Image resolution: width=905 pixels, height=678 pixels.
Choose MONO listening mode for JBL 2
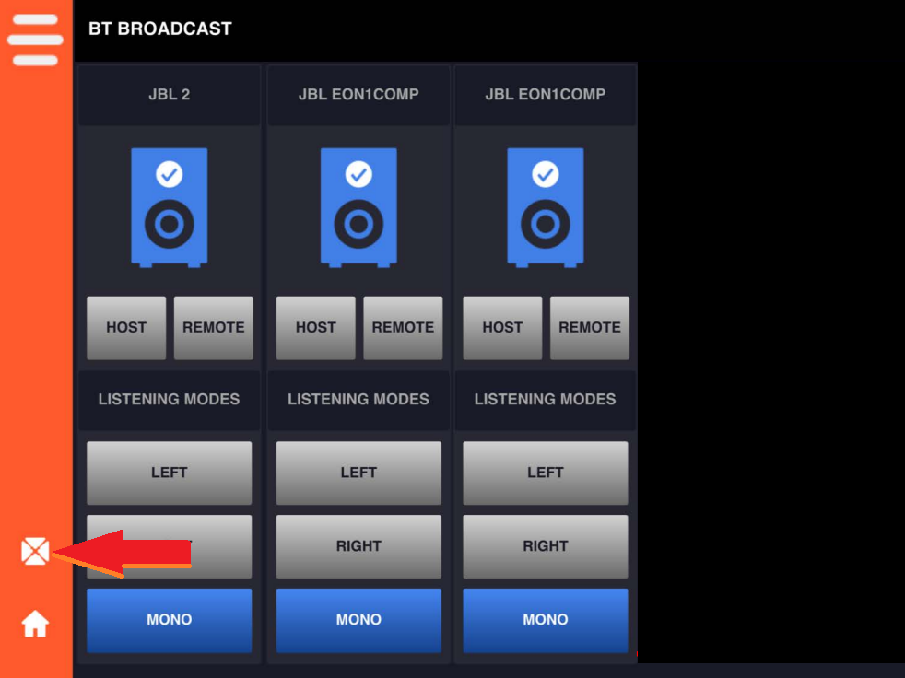tap(169, 620)
